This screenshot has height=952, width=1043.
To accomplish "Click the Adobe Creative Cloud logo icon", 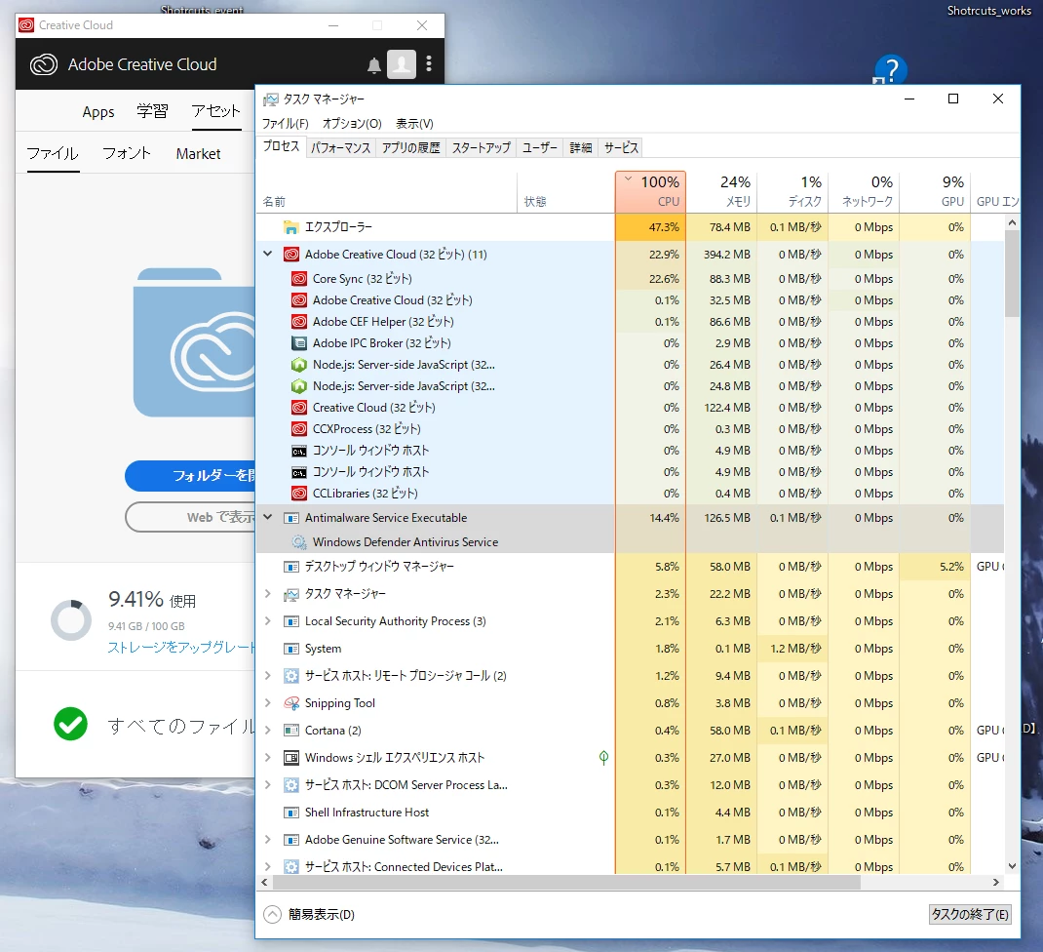I will click(x=44, y=64).
